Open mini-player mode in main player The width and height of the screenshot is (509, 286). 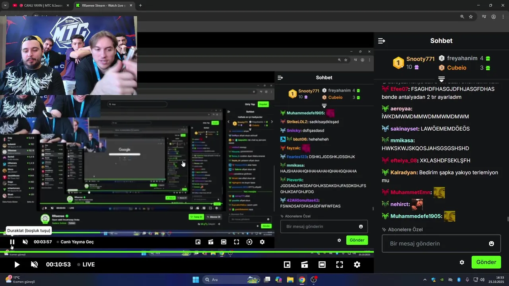tap(287, 265)
